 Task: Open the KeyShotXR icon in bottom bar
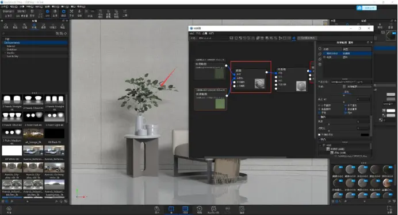[x=213, y=210]
